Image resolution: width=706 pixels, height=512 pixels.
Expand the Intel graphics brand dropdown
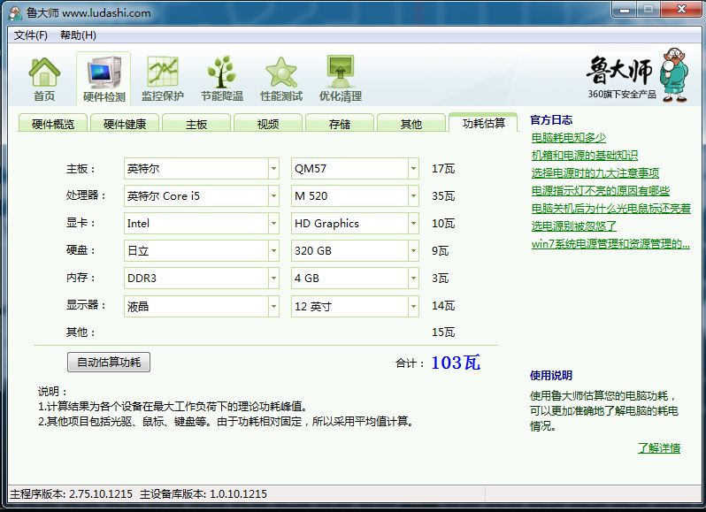[273, 224]
